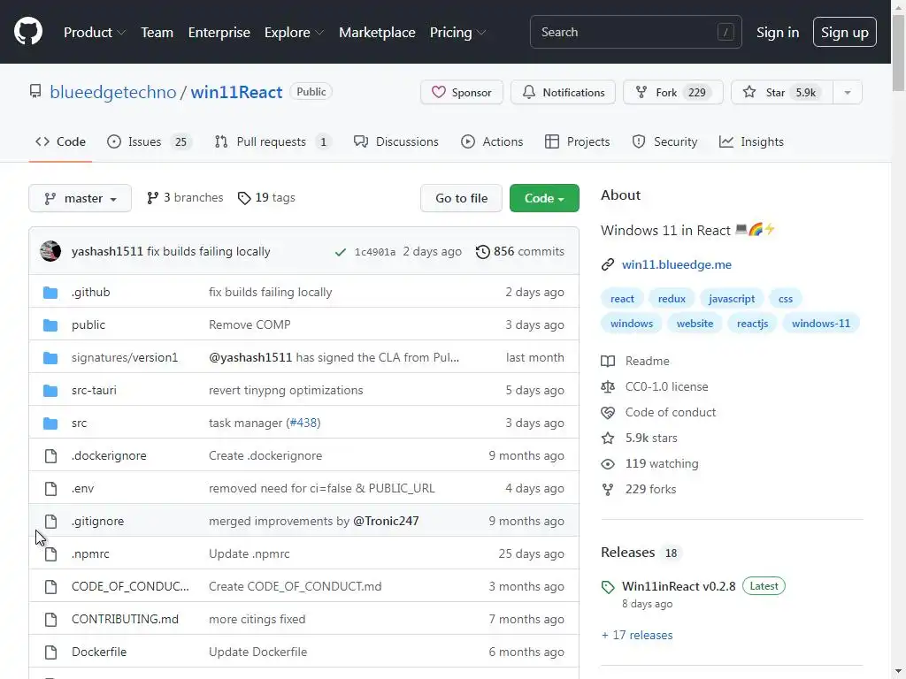Open CONTRIBUTING.md file
The width and height of the screenshot is (906, 679).
pyautogui.click(x=125, y=619)
